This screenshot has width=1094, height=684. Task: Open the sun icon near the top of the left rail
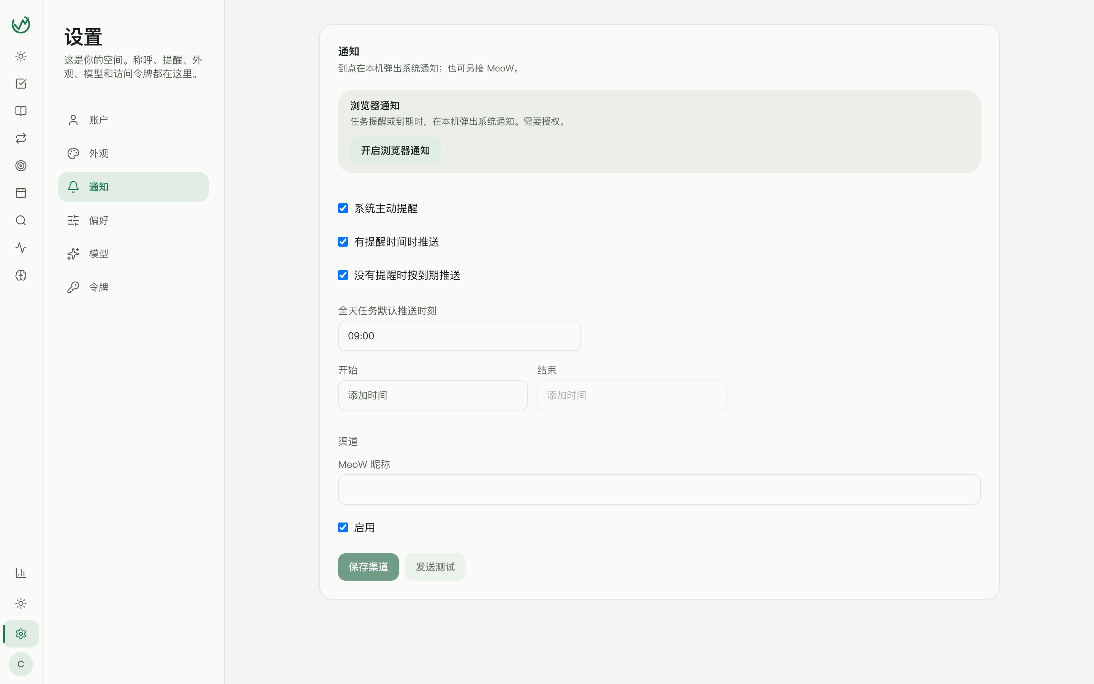point(21,56)
